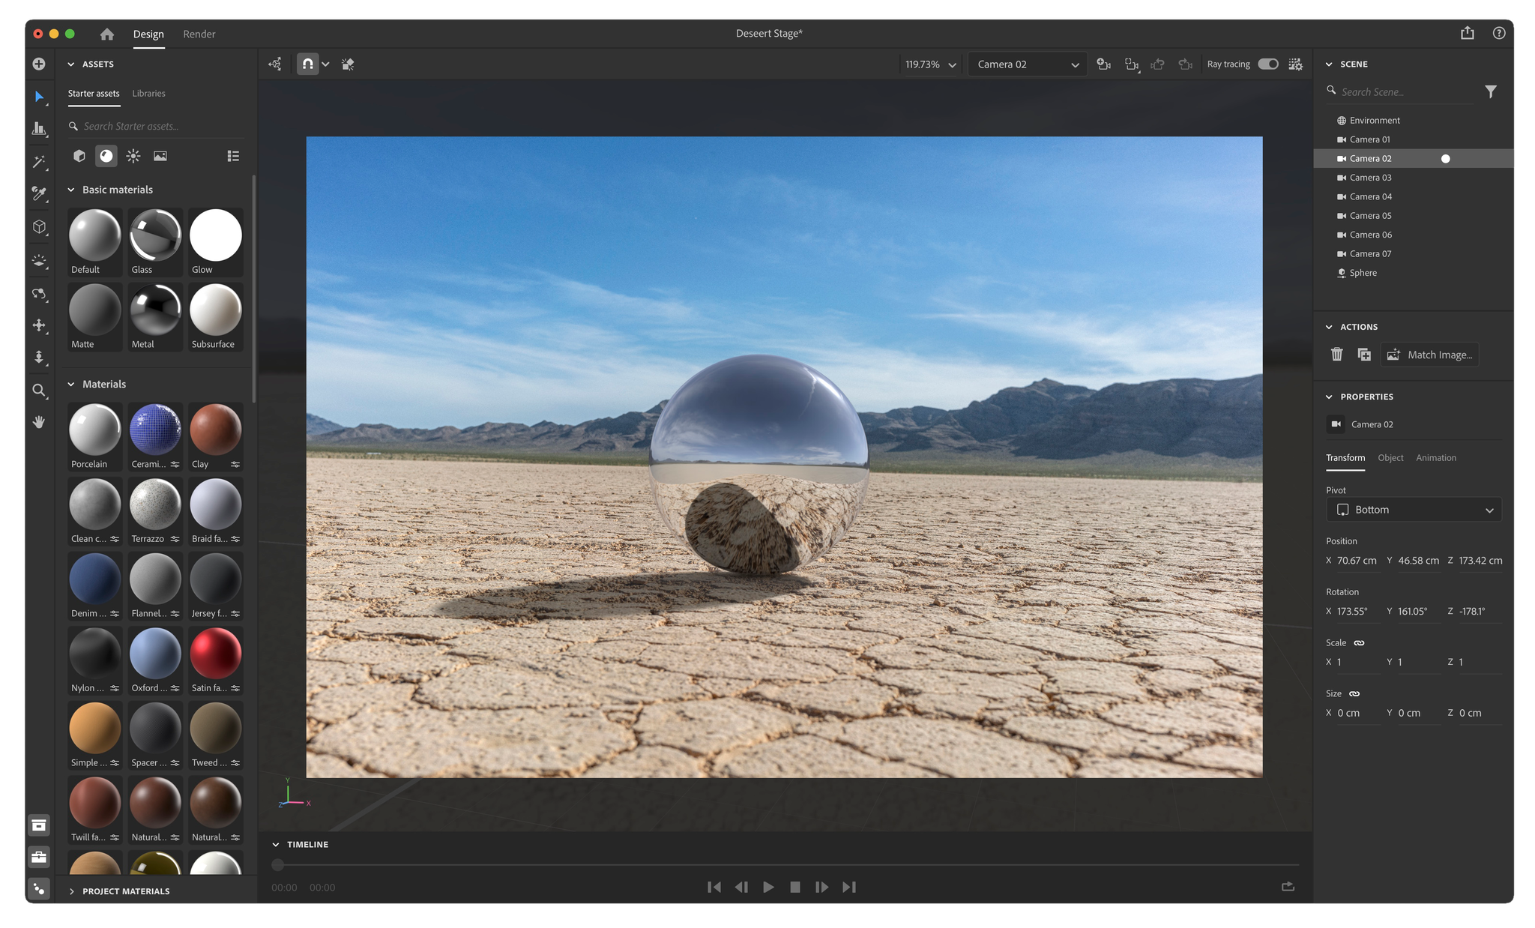This screenshot has width=1535, height=928.
Task: Select the Magic Wand tool in sidebar
Action: [39, 162]
